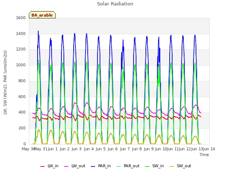This screenshot has height=173, width=231.
Task: Click the magenta LW_out legend color marker
Action: click(x=66, y=167)
